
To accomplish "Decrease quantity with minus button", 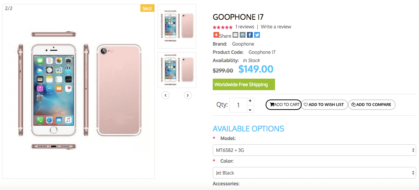I will [250, 109].
